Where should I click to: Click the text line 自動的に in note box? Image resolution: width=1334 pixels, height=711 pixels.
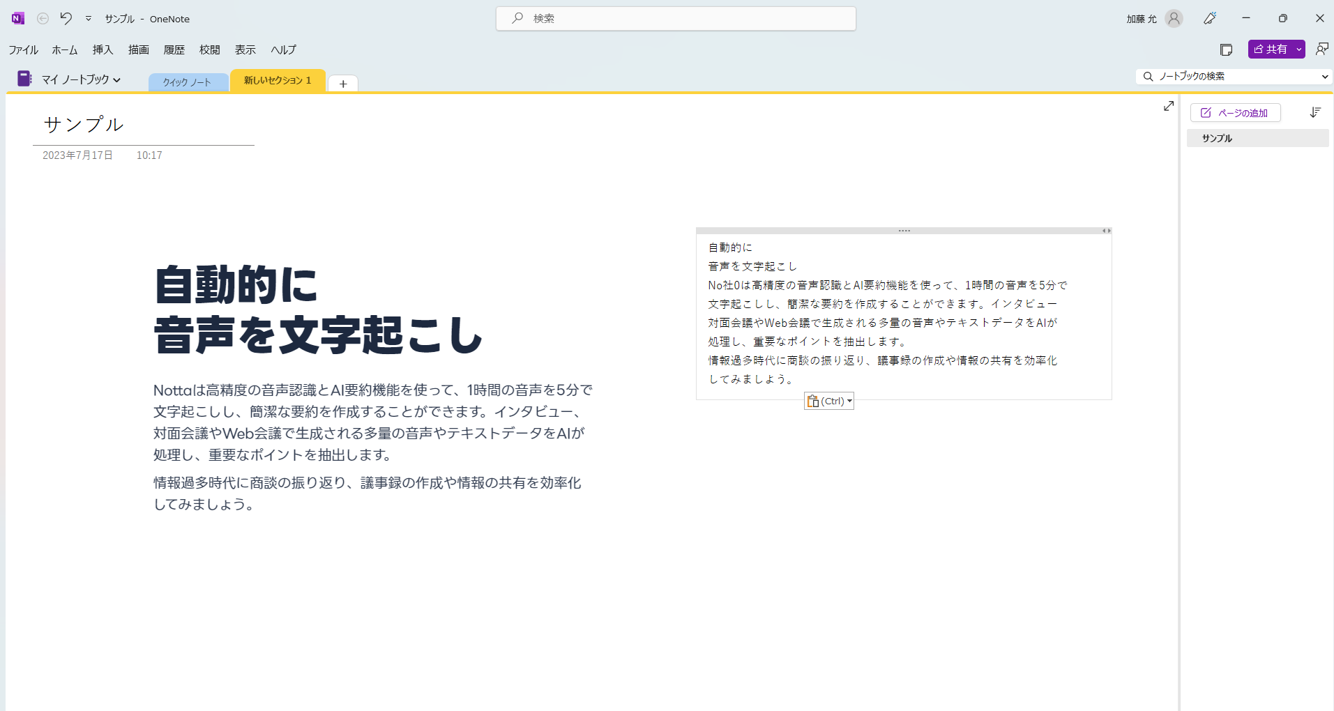coord(730,247)
